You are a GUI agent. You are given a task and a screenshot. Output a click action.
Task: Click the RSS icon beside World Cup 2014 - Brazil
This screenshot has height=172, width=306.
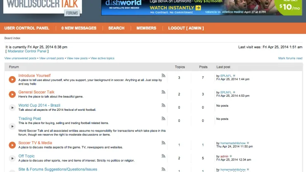point(163,105)
